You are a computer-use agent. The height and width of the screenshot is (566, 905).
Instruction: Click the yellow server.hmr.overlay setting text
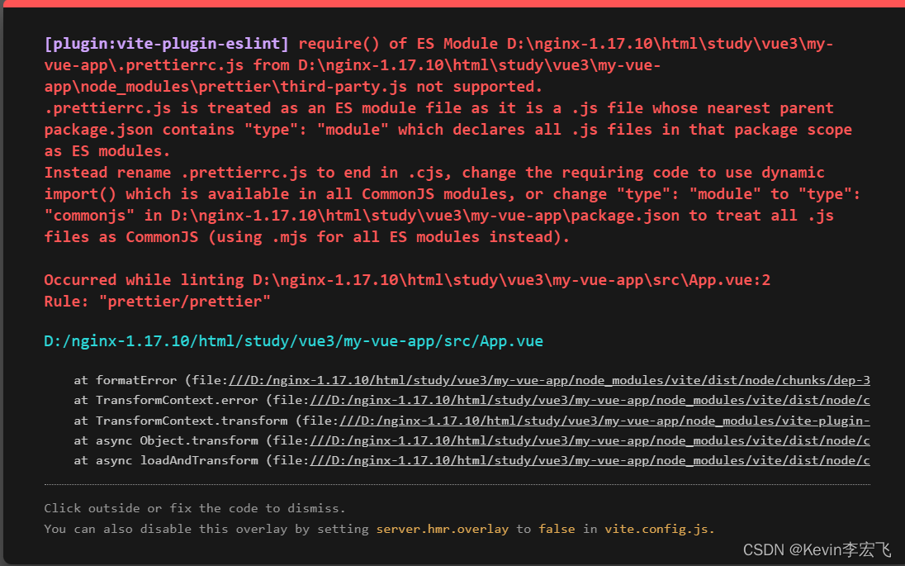click(442, 529)
